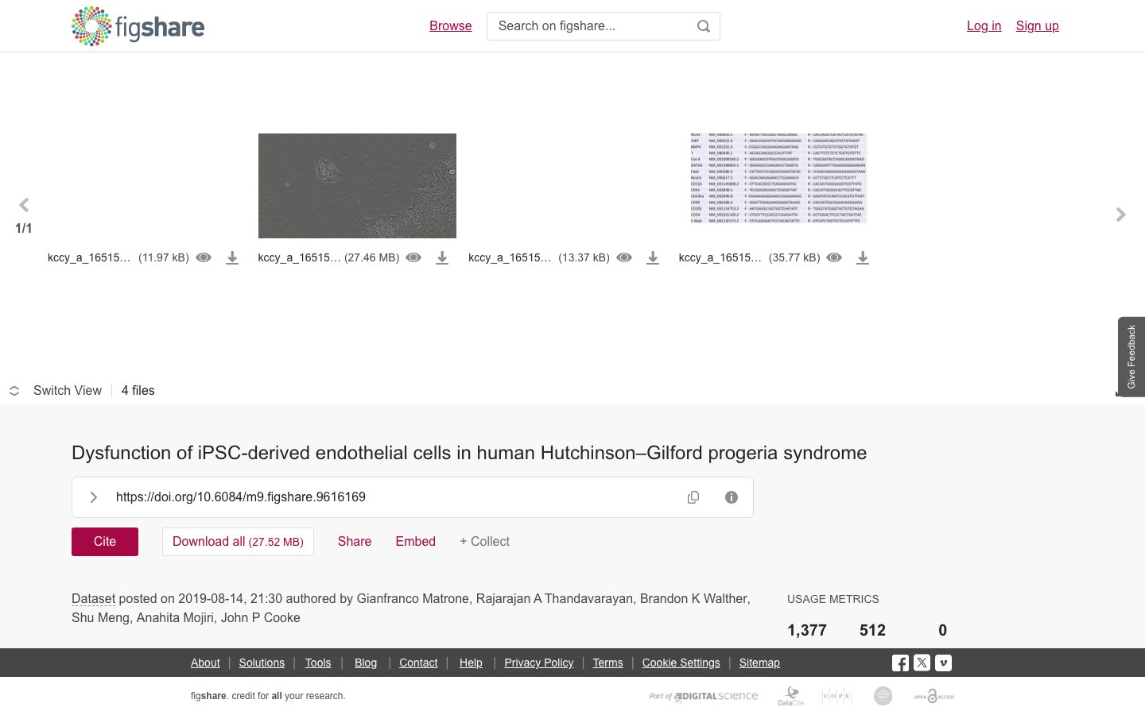Open the Tools footer link
1145x715 pixels.
318,663
